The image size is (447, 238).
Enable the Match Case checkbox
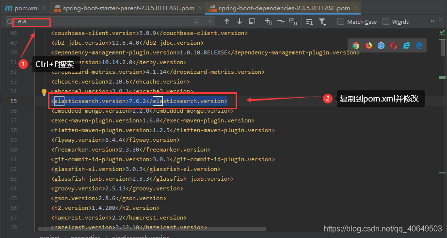(x=341, y=22)
